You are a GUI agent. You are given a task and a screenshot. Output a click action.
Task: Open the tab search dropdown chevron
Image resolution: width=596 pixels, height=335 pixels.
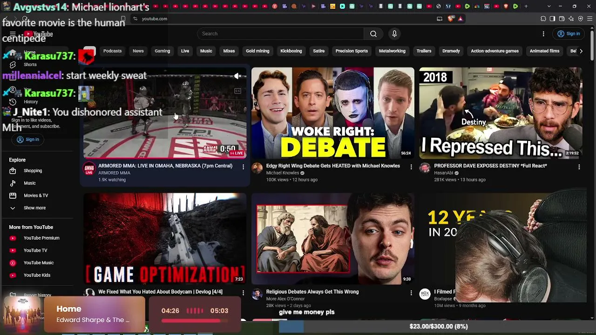tap(549, 6)
